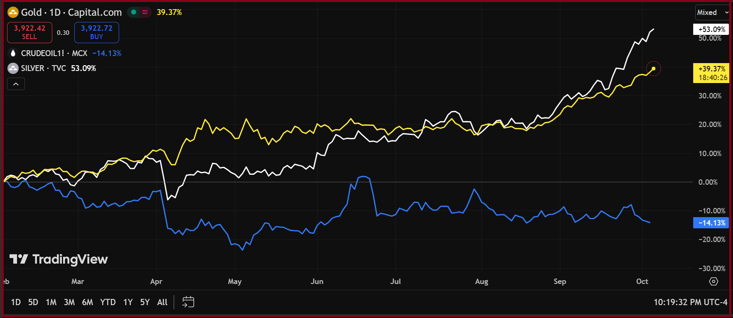Click the blue -14.13% price label

(x=711, y=223)
